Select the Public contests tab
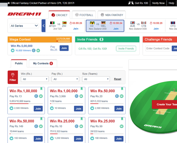This screenshot has height=143, width=177. point(19,63)
